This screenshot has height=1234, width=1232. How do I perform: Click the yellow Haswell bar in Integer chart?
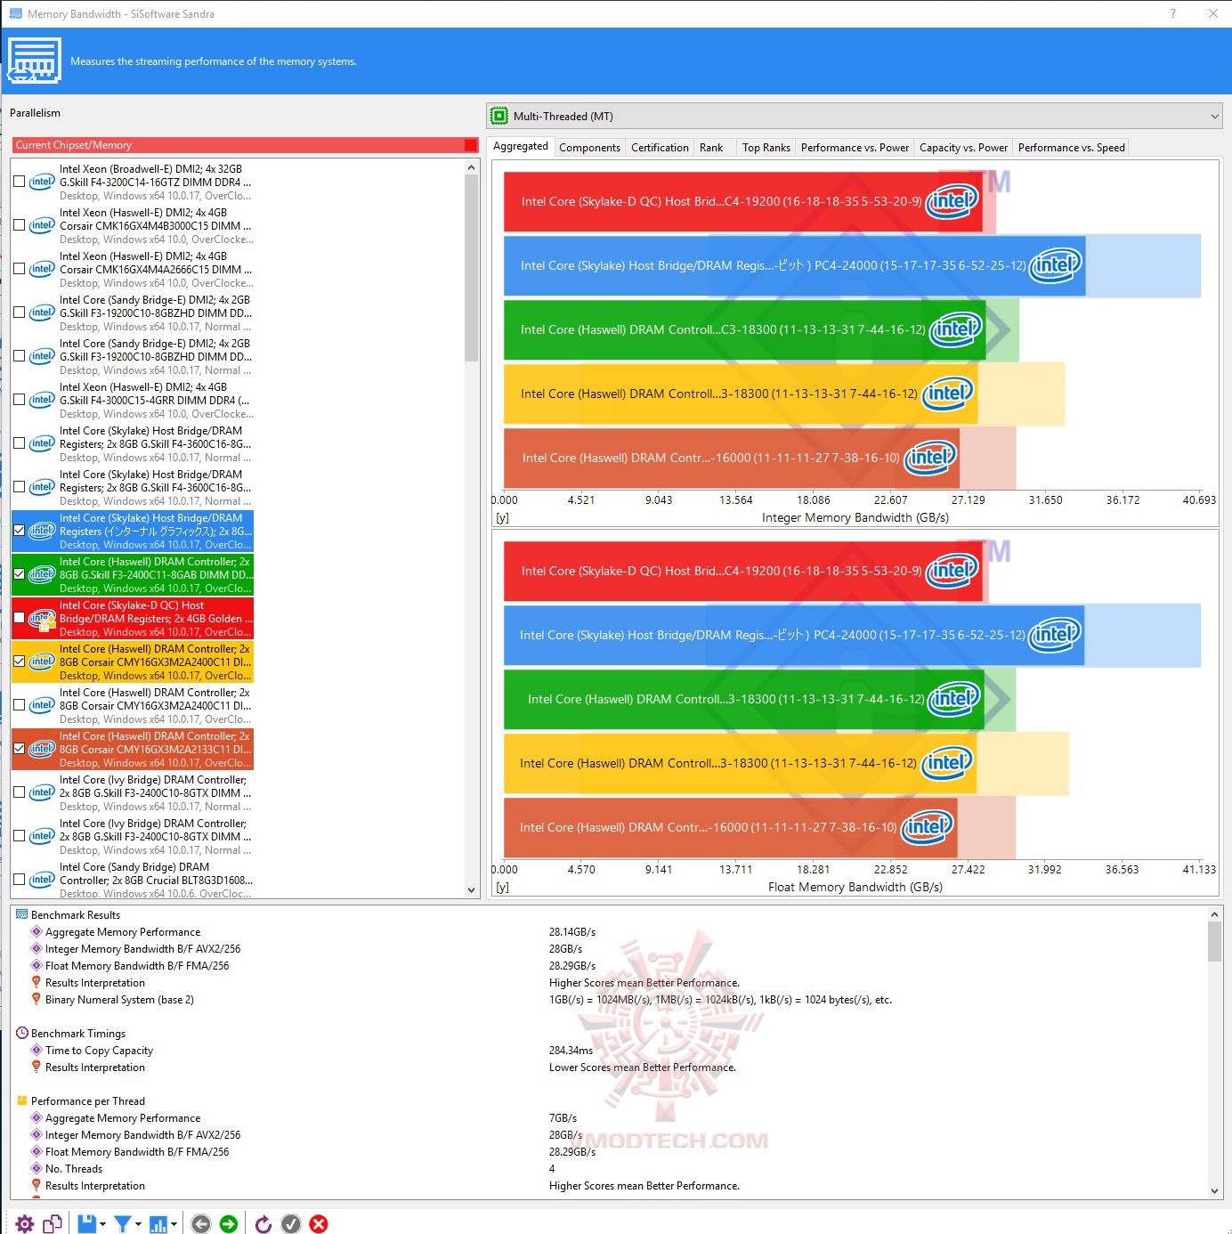click(x=741, y=394)
